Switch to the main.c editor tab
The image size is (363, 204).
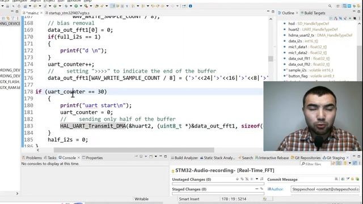pos(32,13)
